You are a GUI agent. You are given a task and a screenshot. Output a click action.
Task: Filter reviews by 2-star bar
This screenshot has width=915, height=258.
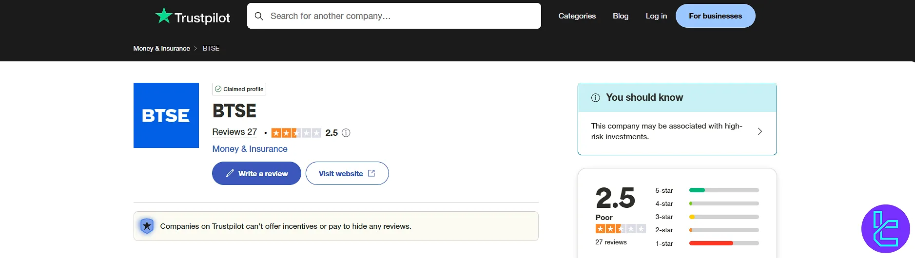click(724, 230)
